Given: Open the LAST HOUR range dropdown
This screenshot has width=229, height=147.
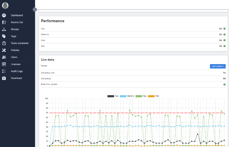Looking at the screenshot, I should [218, 66].
